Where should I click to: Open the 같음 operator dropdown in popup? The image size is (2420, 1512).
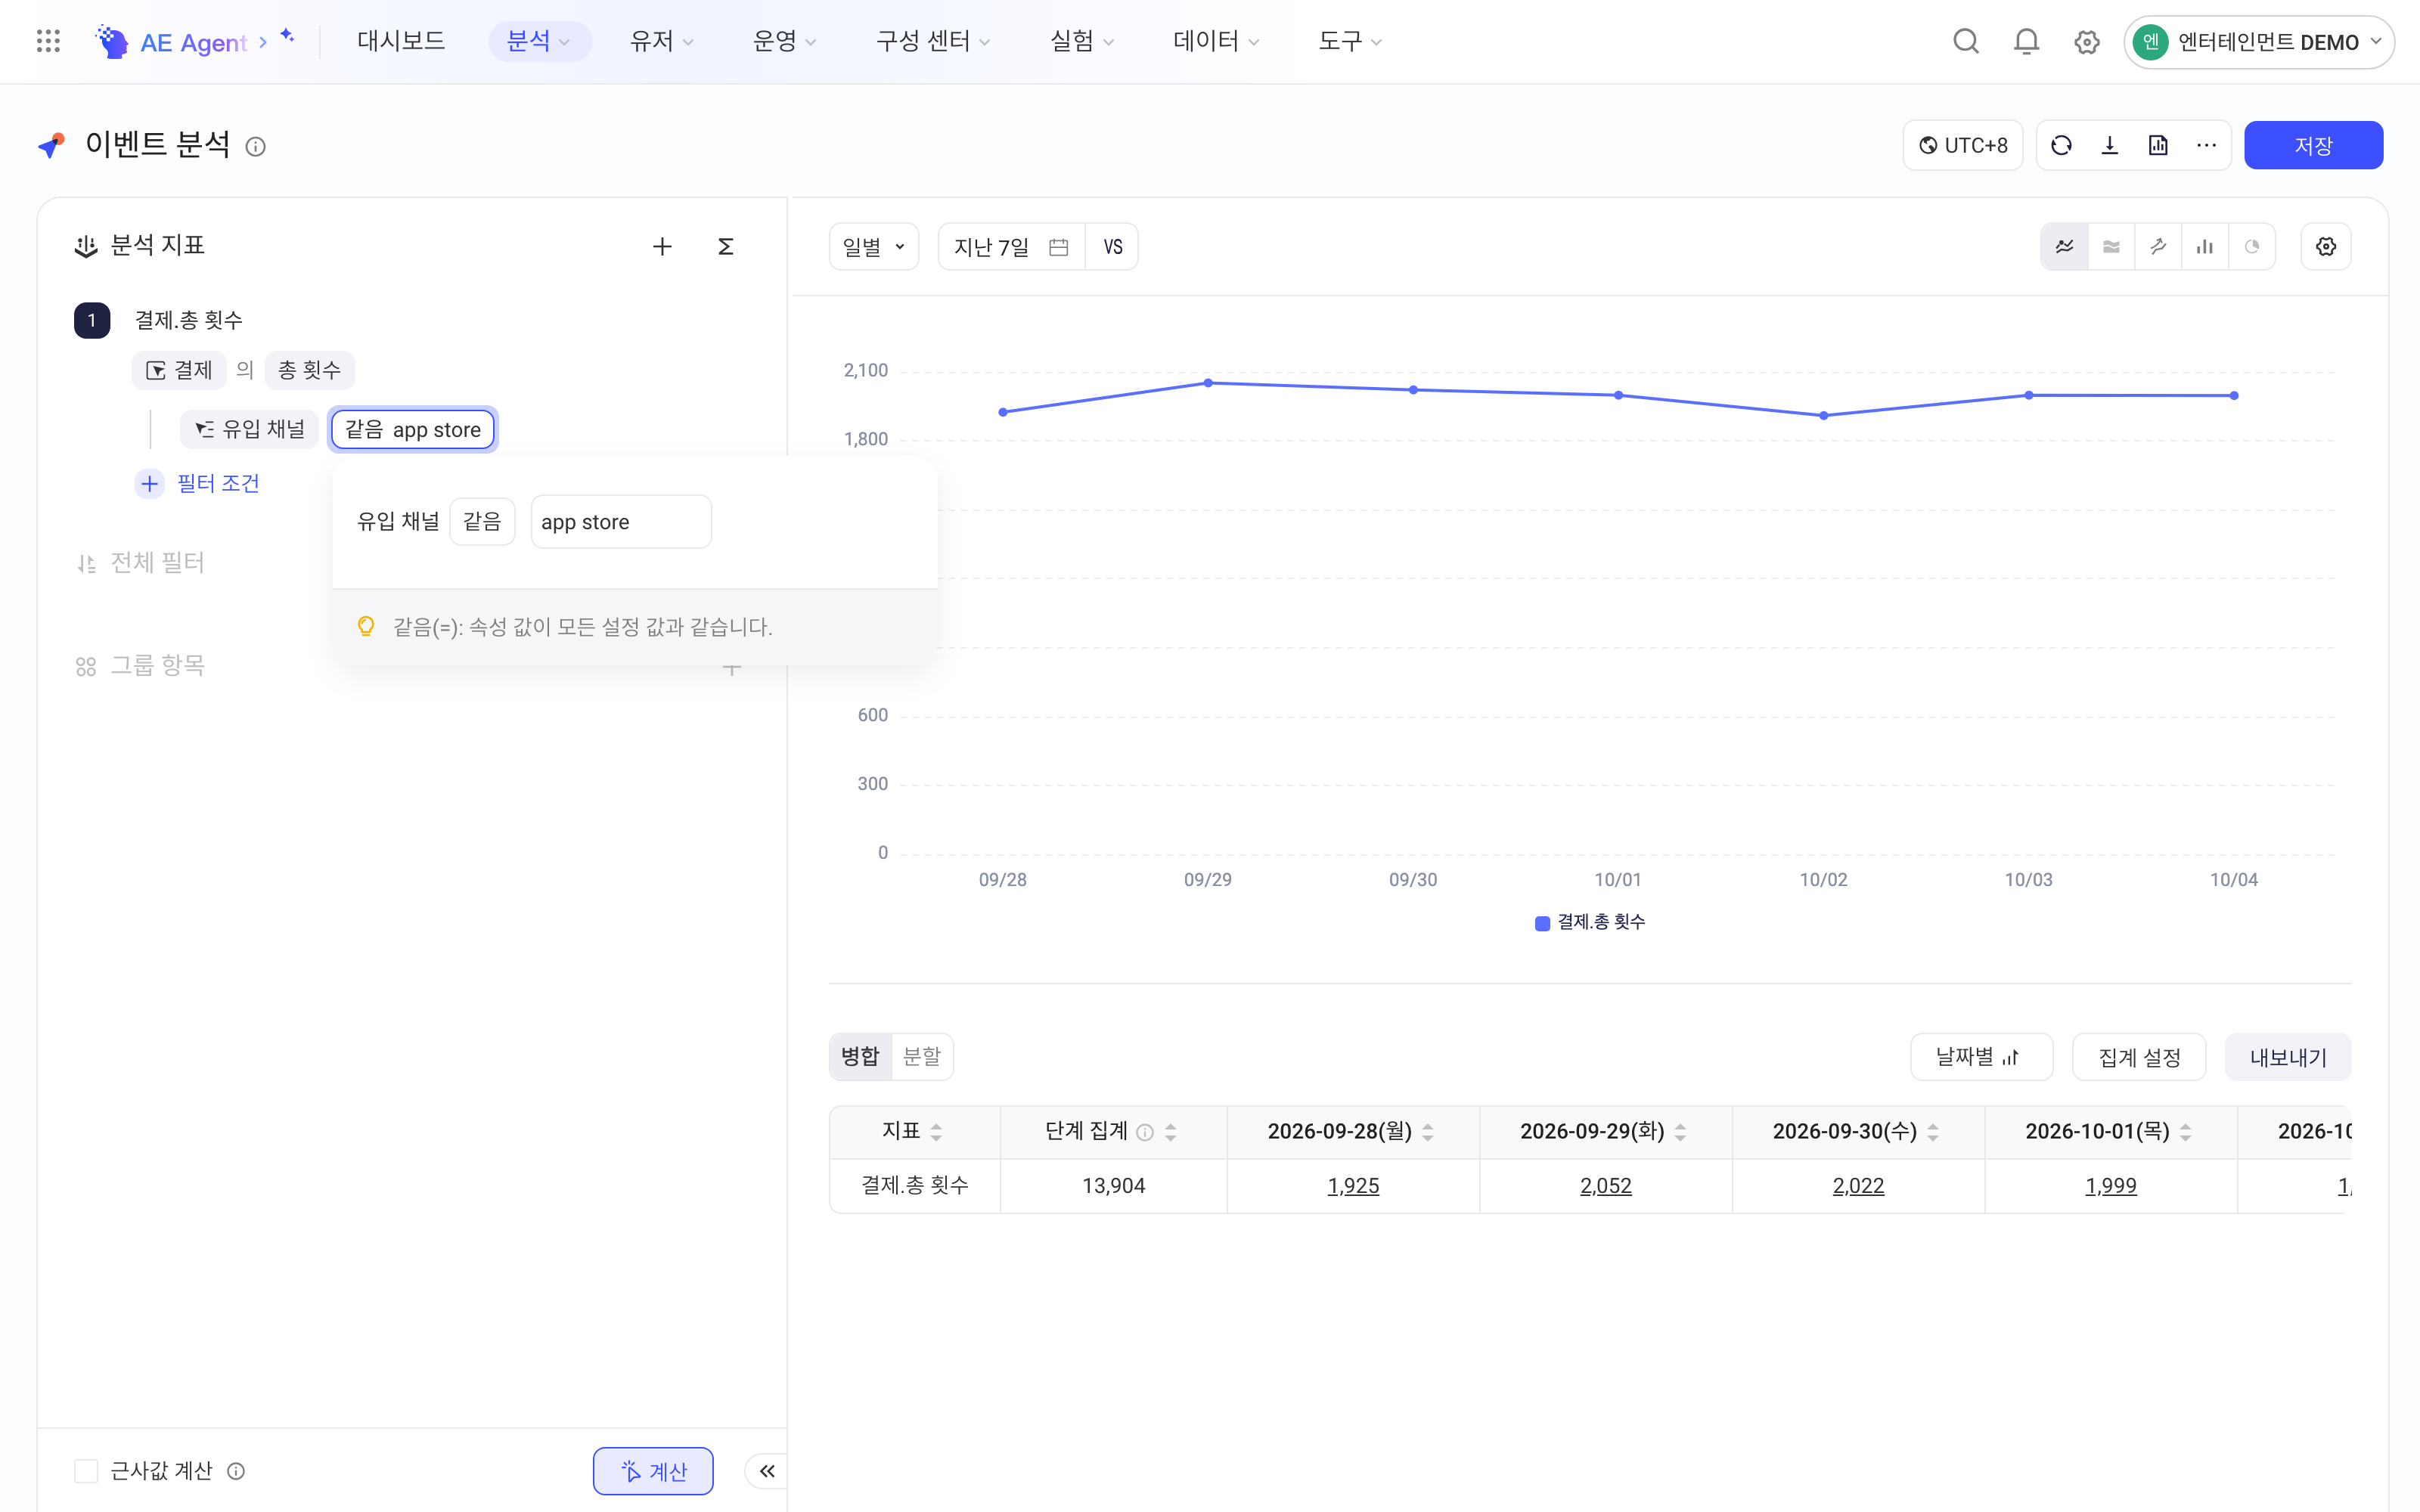[482, 521]
